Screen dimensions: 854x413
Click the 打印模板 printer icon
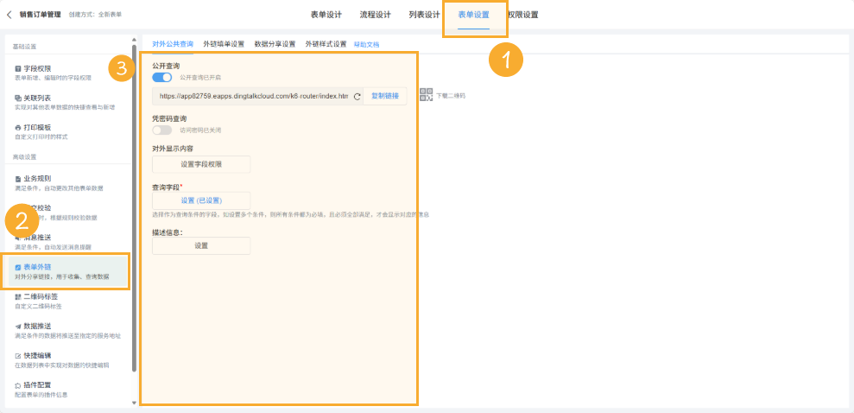point(18,128)
